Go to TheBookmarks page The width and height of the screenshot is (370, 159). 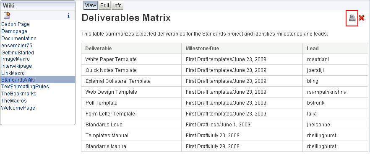(x=19, y=94)
